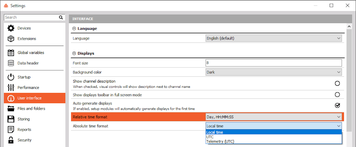
Task: Choose Telemetry (UTC) from the list
Action: (274, 141)
